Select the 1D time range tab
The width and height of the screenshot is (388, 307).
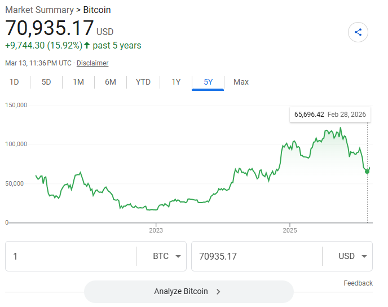coord(14,82)
